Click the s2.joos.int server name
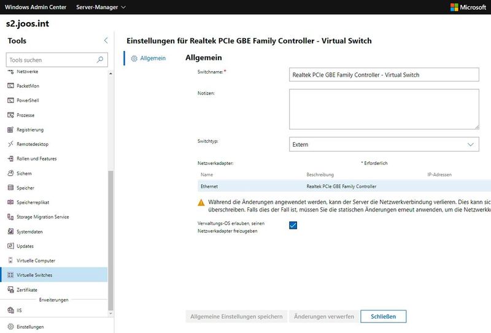Viewport: 491px width, 333px height. (28, 24)
